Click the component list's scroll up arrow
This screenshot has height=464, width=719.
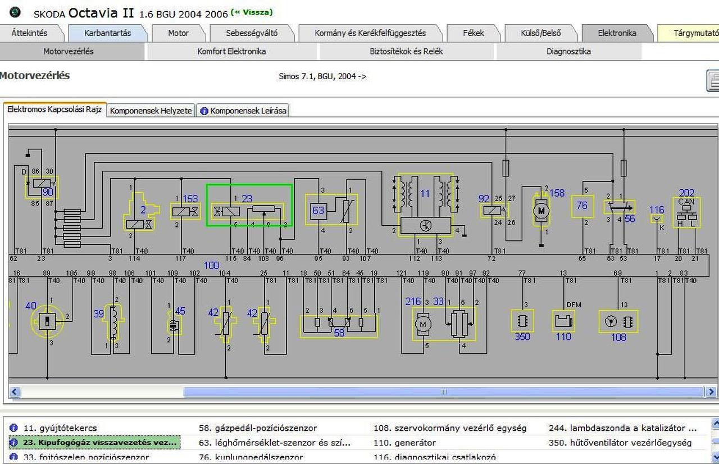715,424
